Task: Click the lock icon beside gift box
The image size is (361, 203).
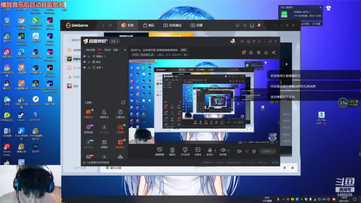Action: coord(251,52)
